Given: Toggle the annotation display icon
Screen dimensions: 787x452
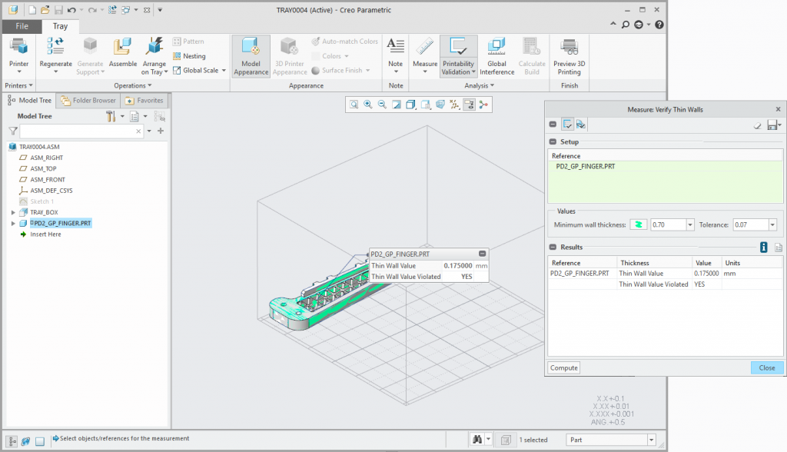Looking at the screenshot, I should pos(470,105).
